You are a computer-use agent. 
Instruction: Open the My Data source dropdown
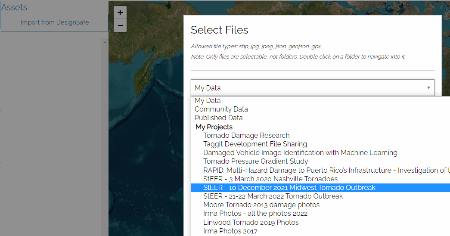click(312, 88)
